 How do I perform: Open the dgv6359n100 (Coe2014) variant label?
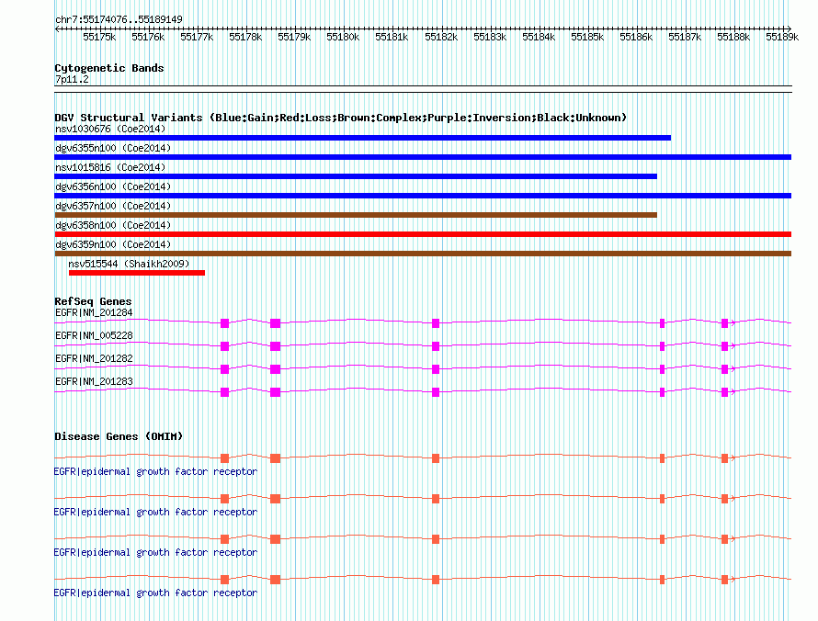(113, 244)
